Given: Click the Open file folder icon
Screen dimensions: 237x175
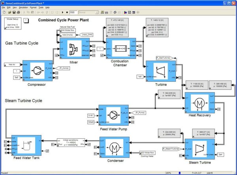Looking at the screenshot, I should click(9, 12).
